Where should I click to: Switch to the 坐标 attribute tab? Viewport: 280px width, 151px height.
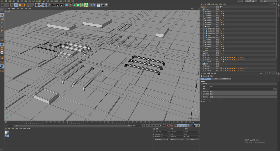(x=215, y=79)
